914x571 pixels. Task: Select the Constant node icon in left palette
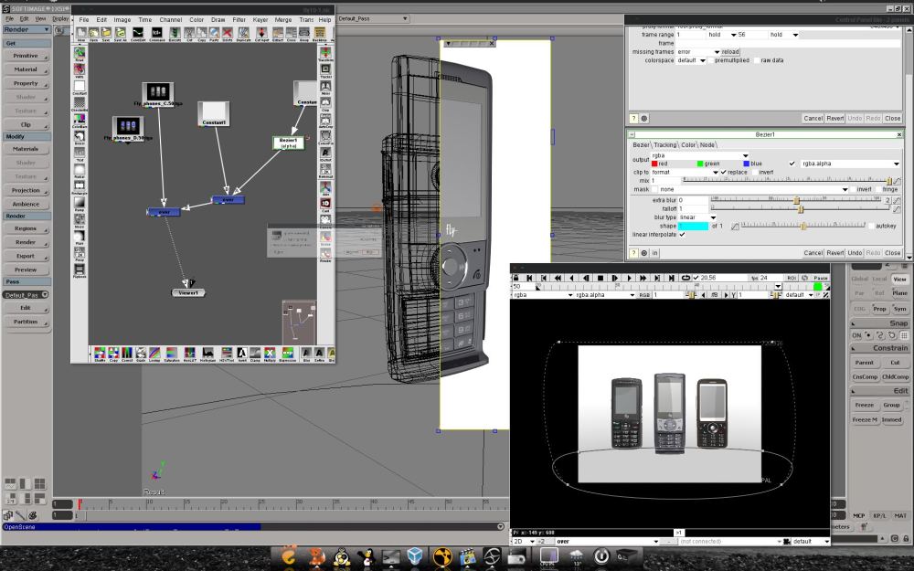coord(80,86)
